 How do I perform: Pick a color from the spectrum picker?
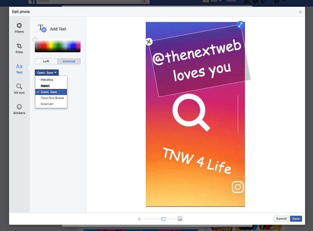pos(58,46)
